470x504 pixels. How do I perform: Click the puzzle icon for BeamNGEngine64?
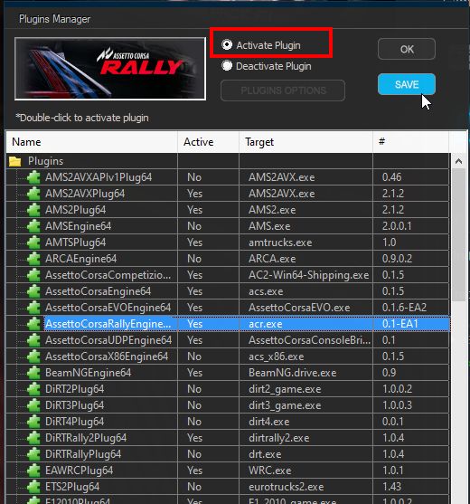coord(33,373)
